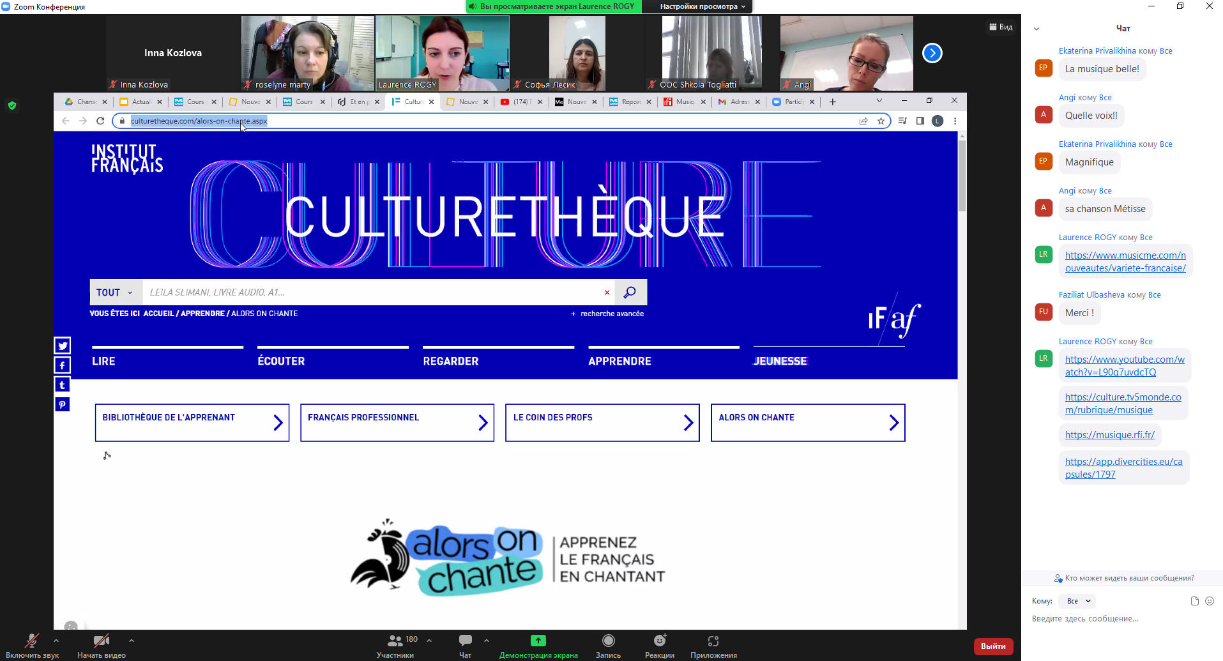Go back in shared browser
Viewport: 1223px width, 661px height.
coord(65,121)
